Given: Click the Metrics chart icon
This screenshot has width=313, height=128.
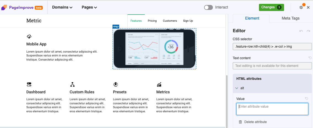Looking at the screenshot, I should pos(159,85).
